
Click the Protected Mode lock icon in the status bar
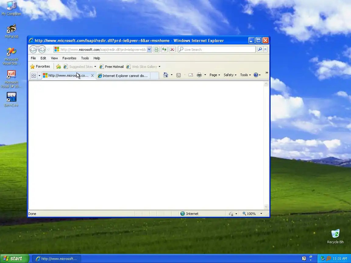click(x=231, y=214)
